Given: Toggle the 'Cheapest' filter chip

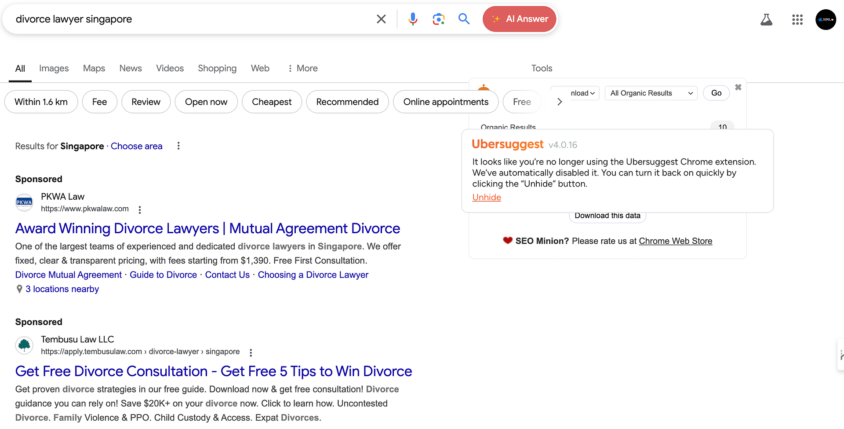Looking at the screenshot, I should coord(271,102).
